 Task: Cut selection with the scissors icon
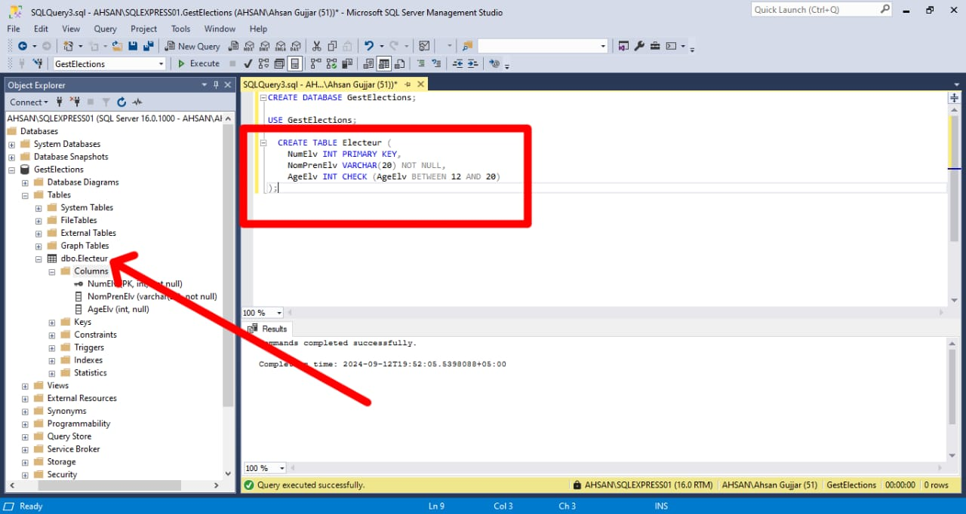point(316,46)
